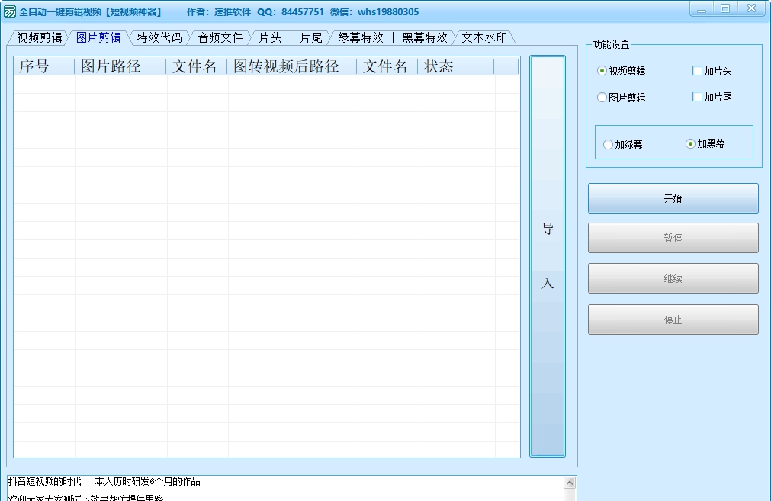Open the 绿幕特效 tab
This screenshot has height=501, width=771.
pyautogui.click(x=359, y=36)
